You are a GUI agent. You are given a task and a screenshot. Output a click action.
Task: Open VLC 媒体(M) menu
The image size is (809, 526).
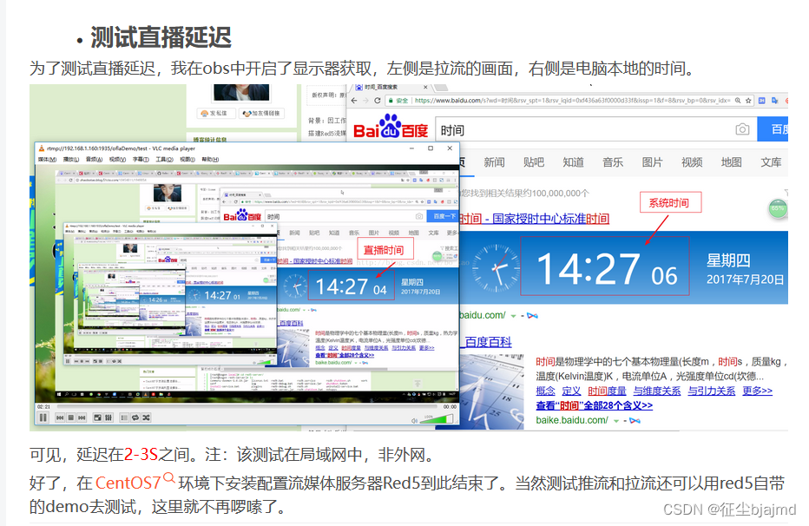click(47, 160)
